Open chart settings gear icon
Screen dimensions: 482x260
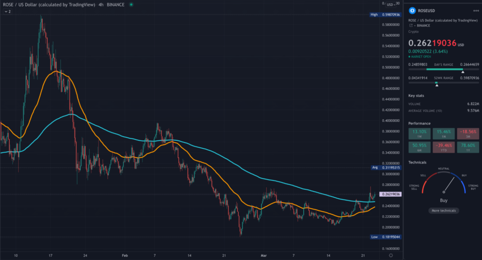pyautogui.click(x=391, y=255)
